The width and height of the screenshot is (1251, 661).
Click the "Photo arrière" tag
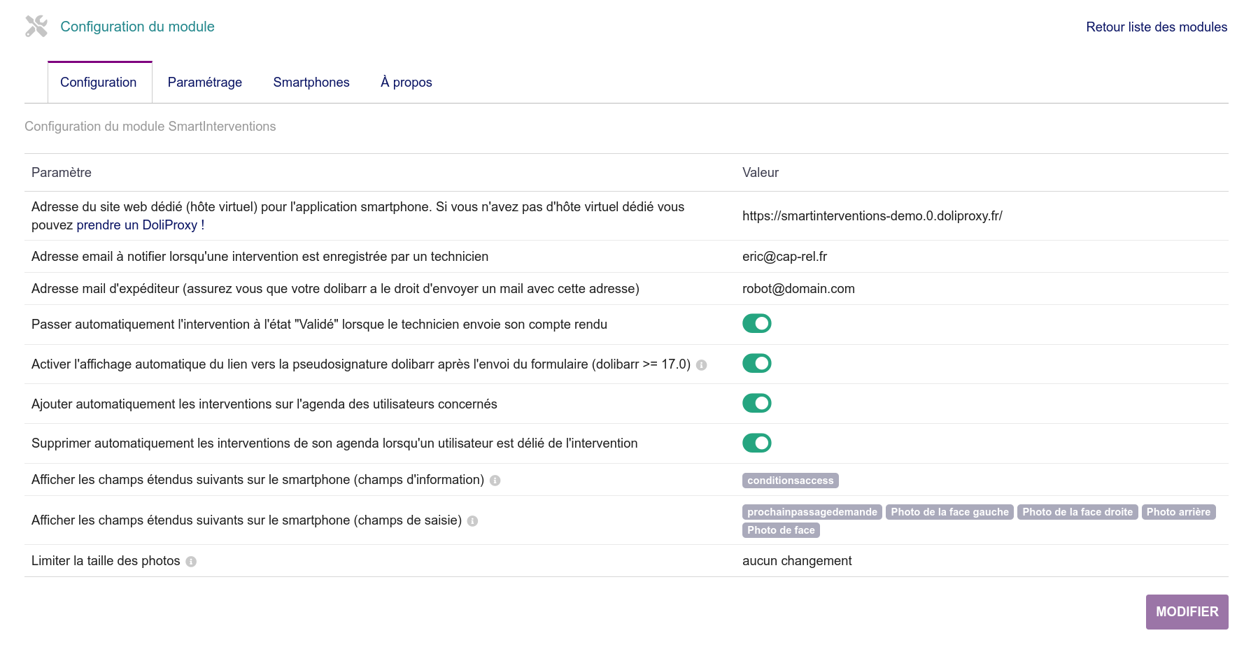[x=1178, y=512]
